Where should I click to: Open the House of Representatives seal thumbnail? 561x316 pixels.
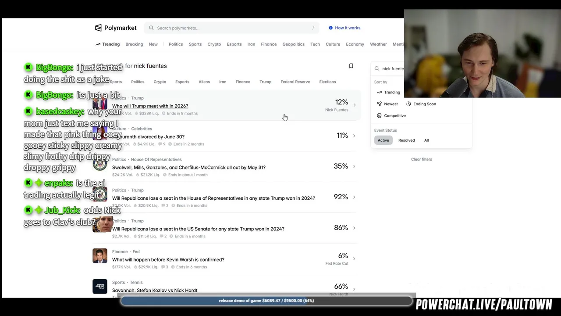(100, 164)
